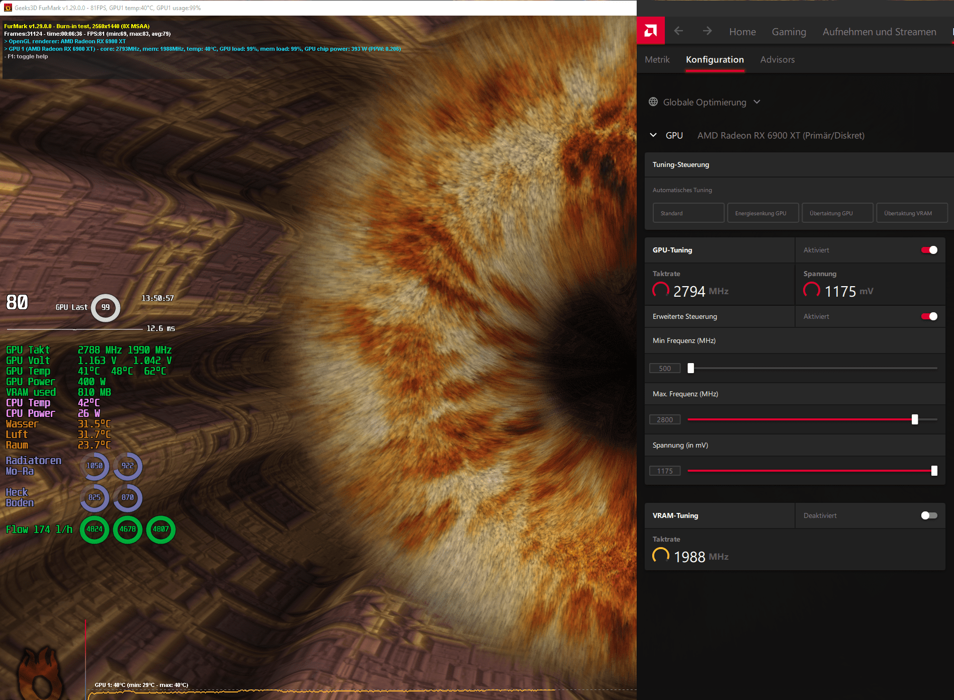The image size is (954, 700).
Task: Click the Spannung slider handle
Action: (934, 471)
